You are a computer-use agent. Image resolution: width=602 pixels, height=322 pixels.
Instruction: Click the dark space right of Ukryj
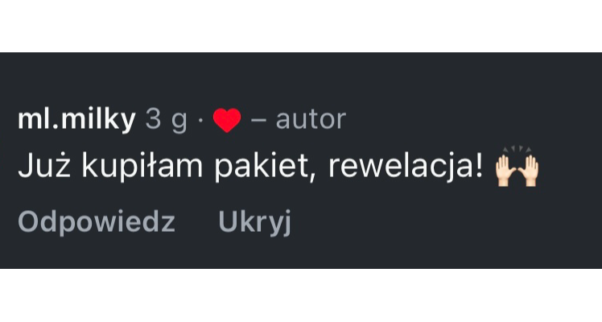[445, 222]
